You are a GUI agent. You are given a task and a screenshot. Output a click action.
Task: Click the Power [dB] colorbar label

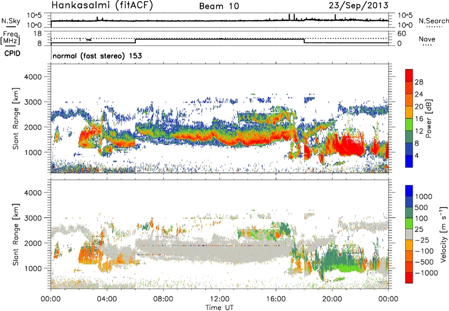(x=428, y=118)
